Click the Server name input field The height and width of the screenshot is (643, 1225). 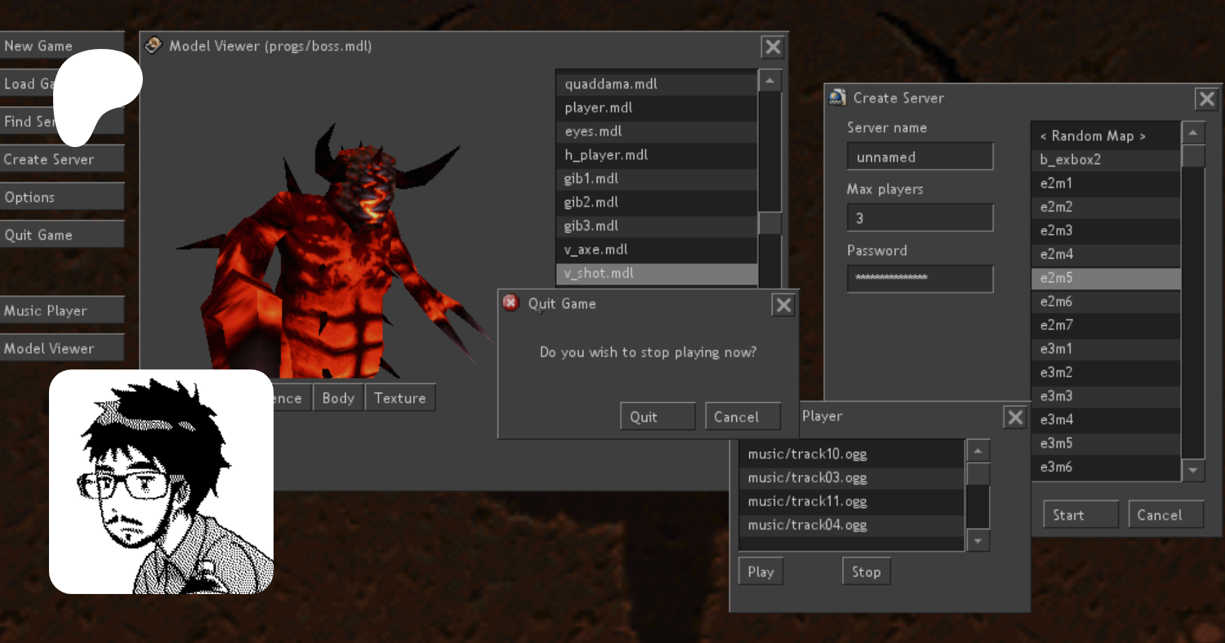coord(919,157)
